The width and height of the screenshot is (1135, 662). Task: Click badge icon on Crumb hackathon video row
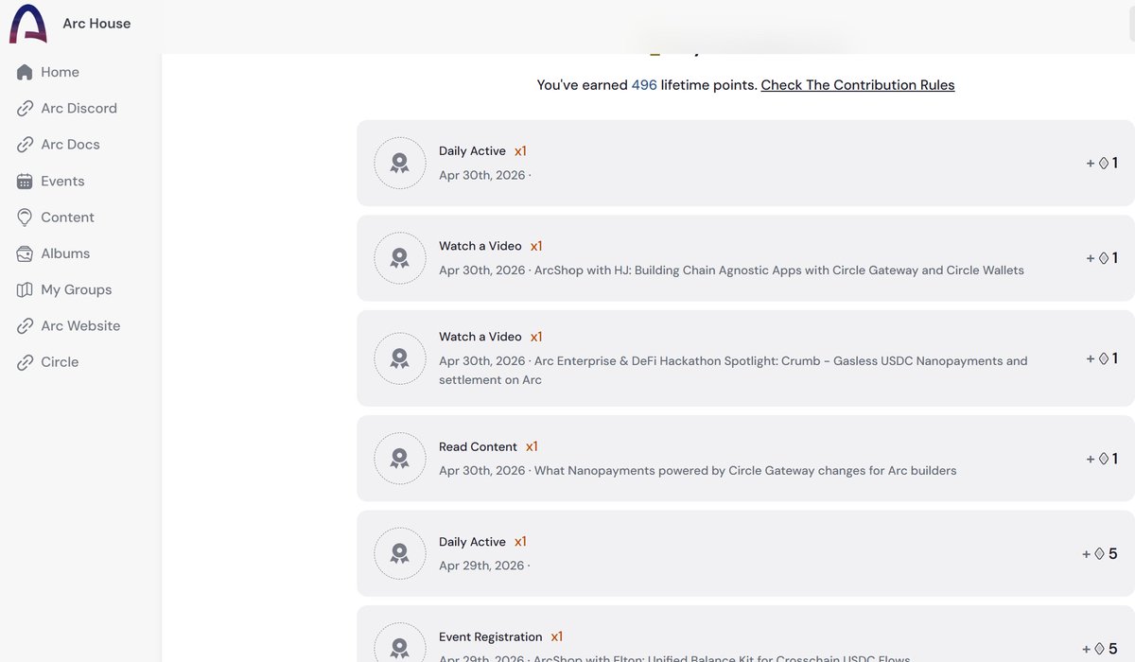click(x=400, y=358)
